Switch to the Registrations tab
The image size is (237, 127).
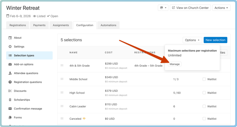17,25
